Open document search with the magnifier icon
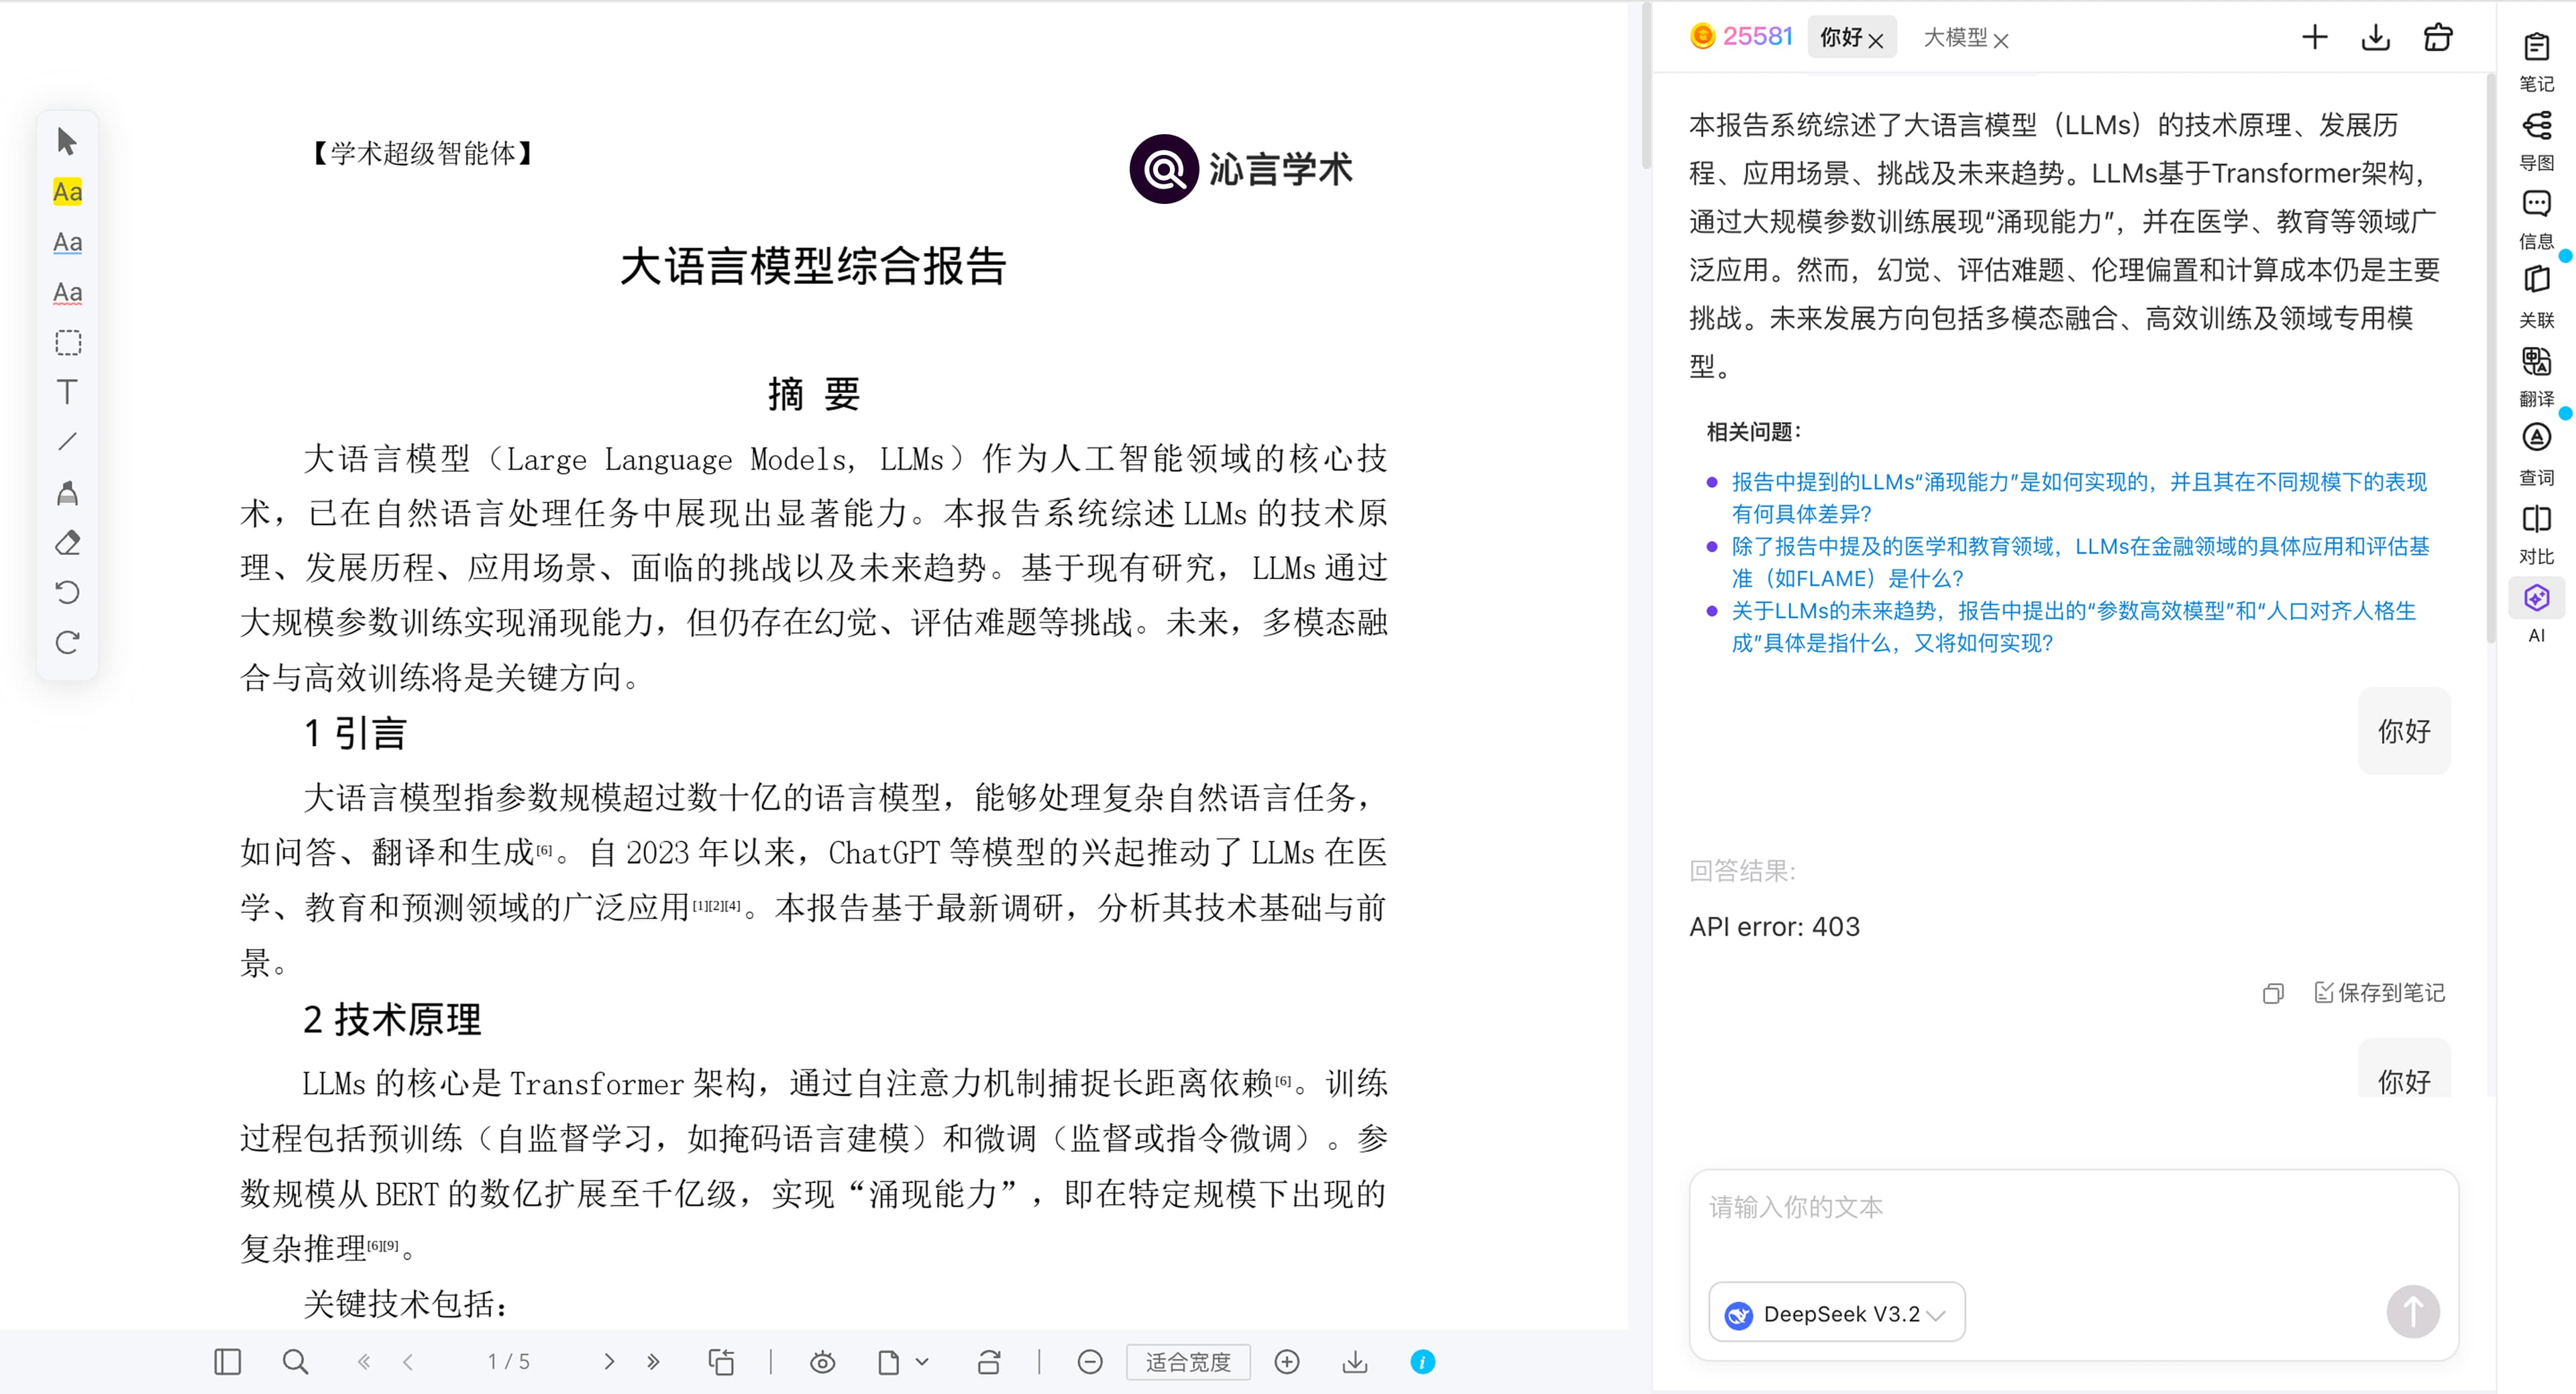The width and height of the screenshot is (2576, 1394). (295, 1361)
